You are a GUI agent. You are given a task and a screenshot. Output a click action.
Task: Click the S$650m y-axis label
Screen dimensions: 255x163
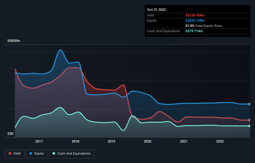[14, 41]
